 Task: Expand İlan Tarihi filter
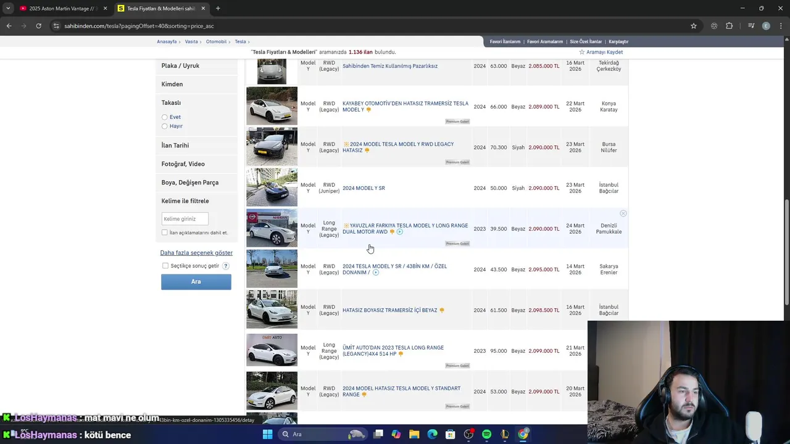pos(196,146)
